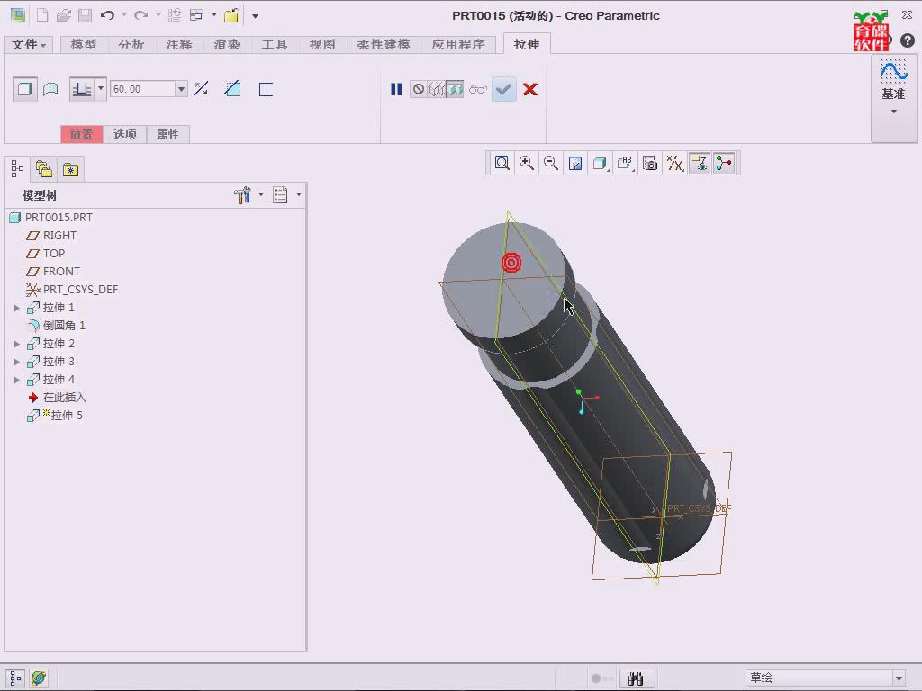Expand 拉伸 3 feature node

(x=16, y=362)
